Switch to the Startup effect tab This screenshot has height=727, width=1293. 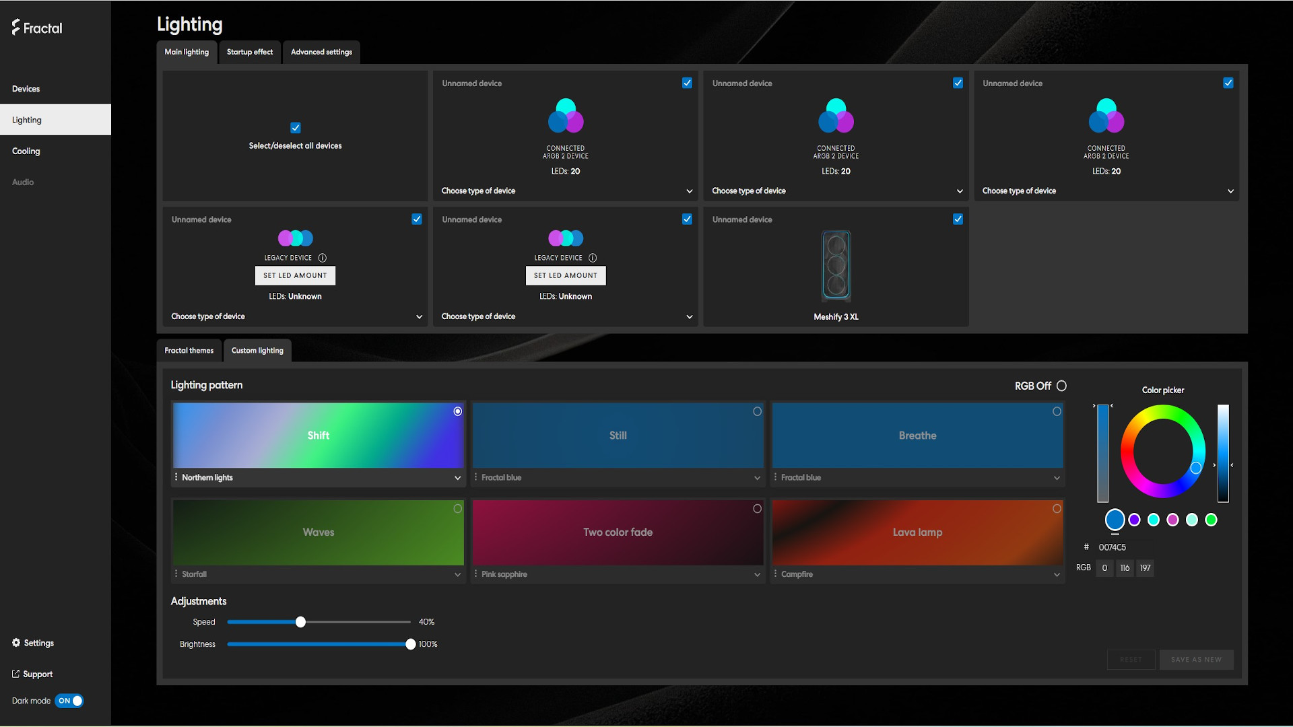coord(249,52)
